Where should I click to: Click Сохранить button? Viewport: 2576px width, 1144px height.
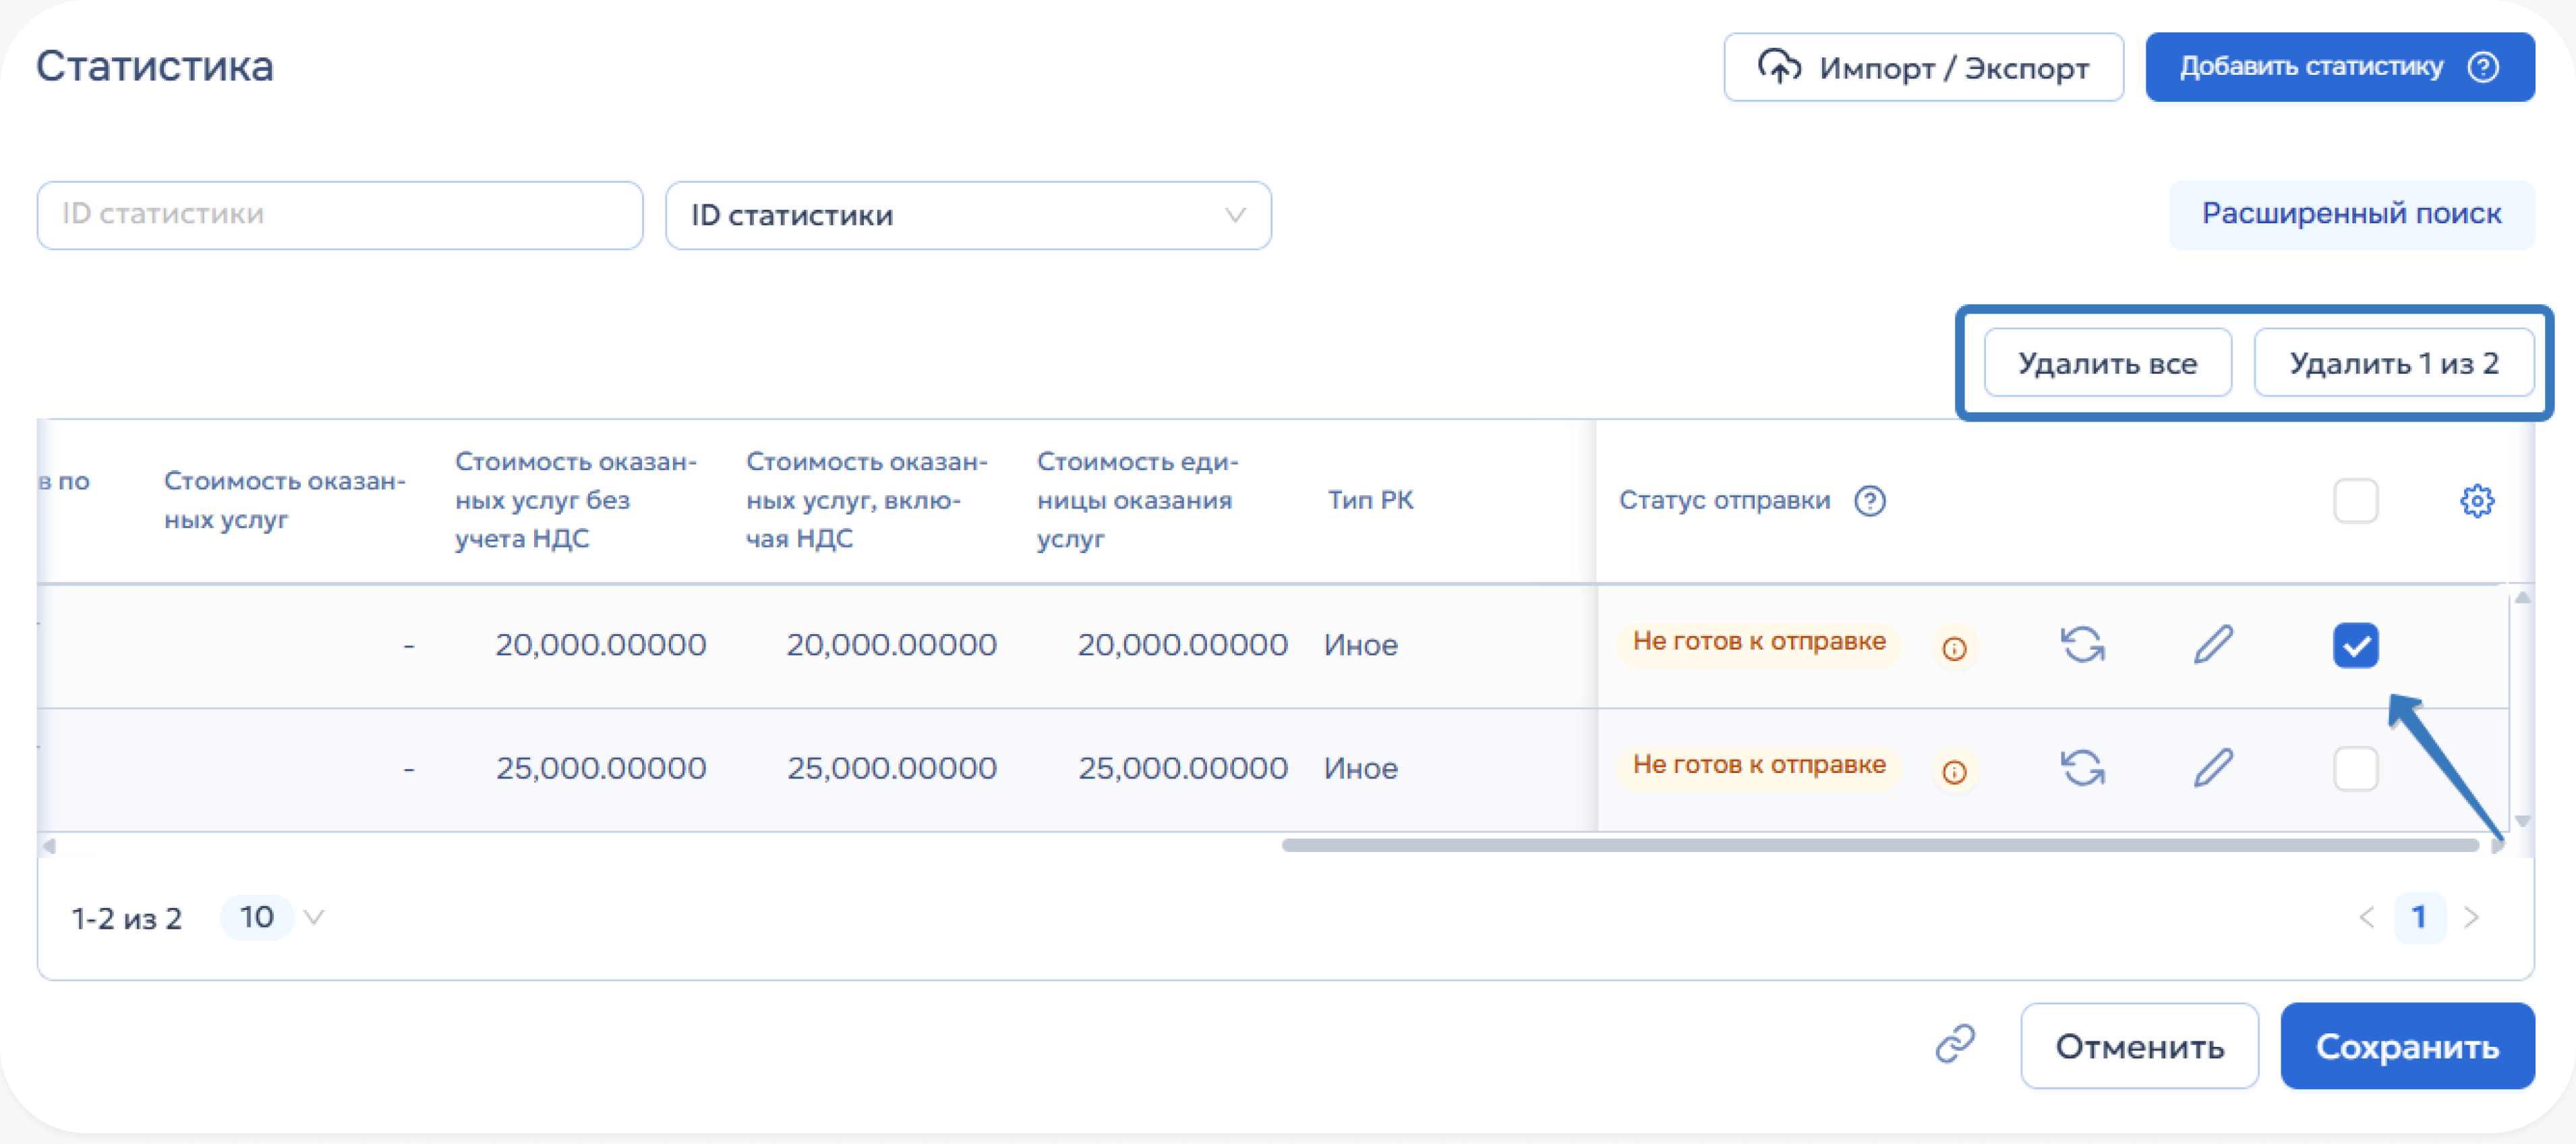pos(2407,1046)
